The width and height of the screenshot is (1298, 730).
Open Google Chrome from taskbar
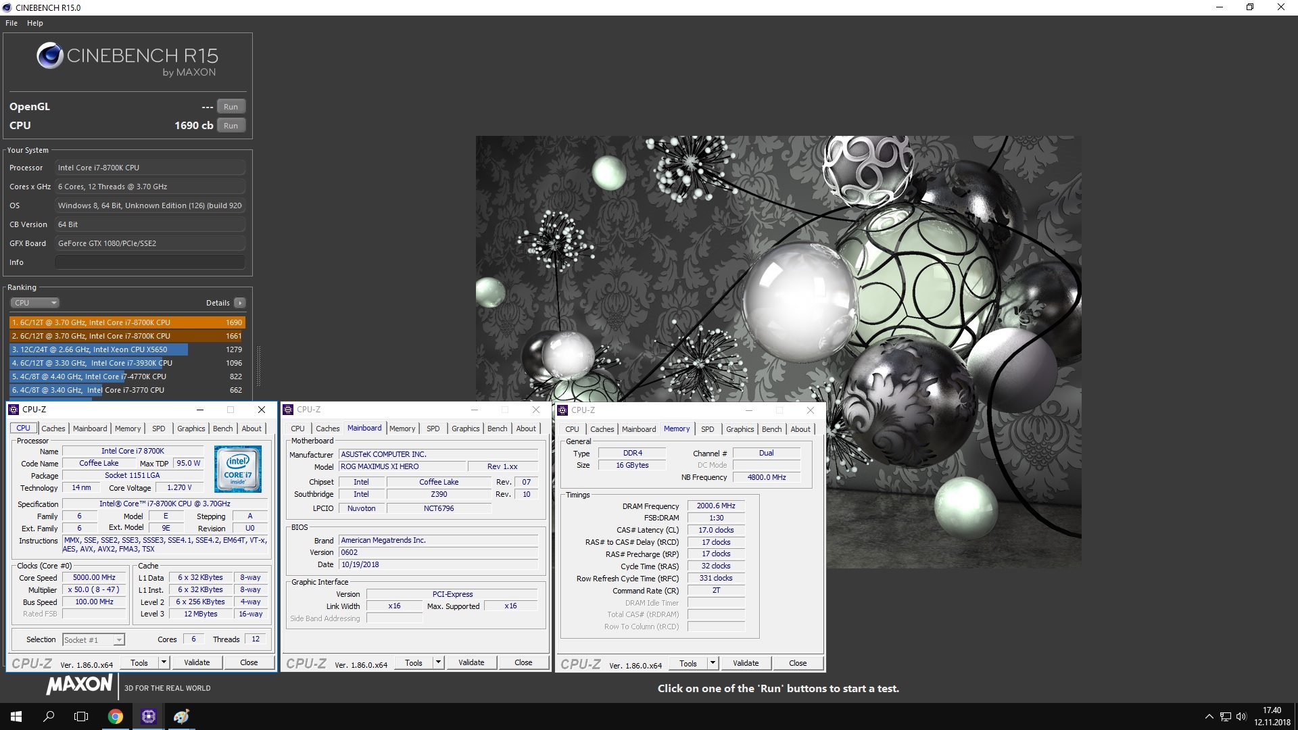click(x=116, y=716)
